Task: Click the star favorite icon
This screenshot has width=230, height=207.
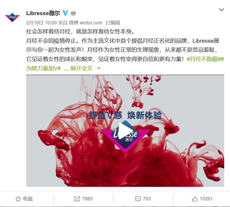Action: pyautogui.click(x=18, y=199)
